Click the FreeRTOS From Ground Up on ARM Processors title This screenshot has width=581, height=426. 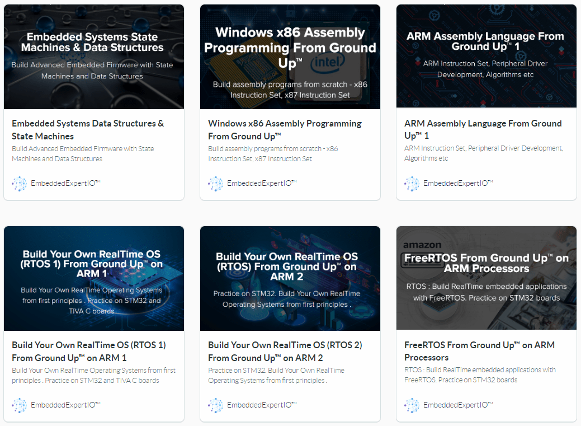click(x=479, y=351)
